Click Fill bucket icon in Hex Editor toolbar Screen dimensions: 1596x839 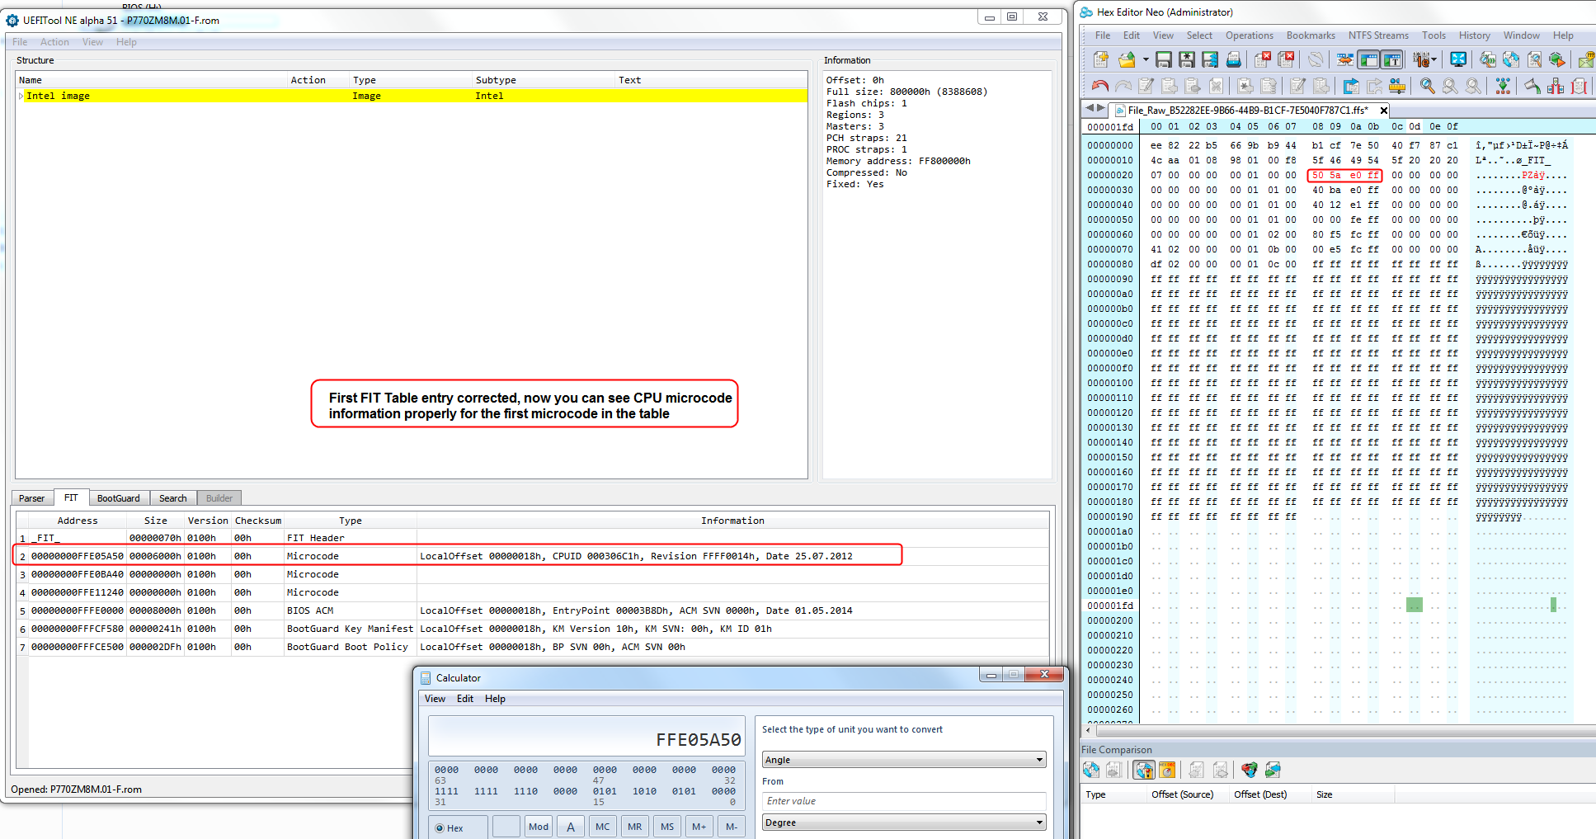coord(1532,86)
